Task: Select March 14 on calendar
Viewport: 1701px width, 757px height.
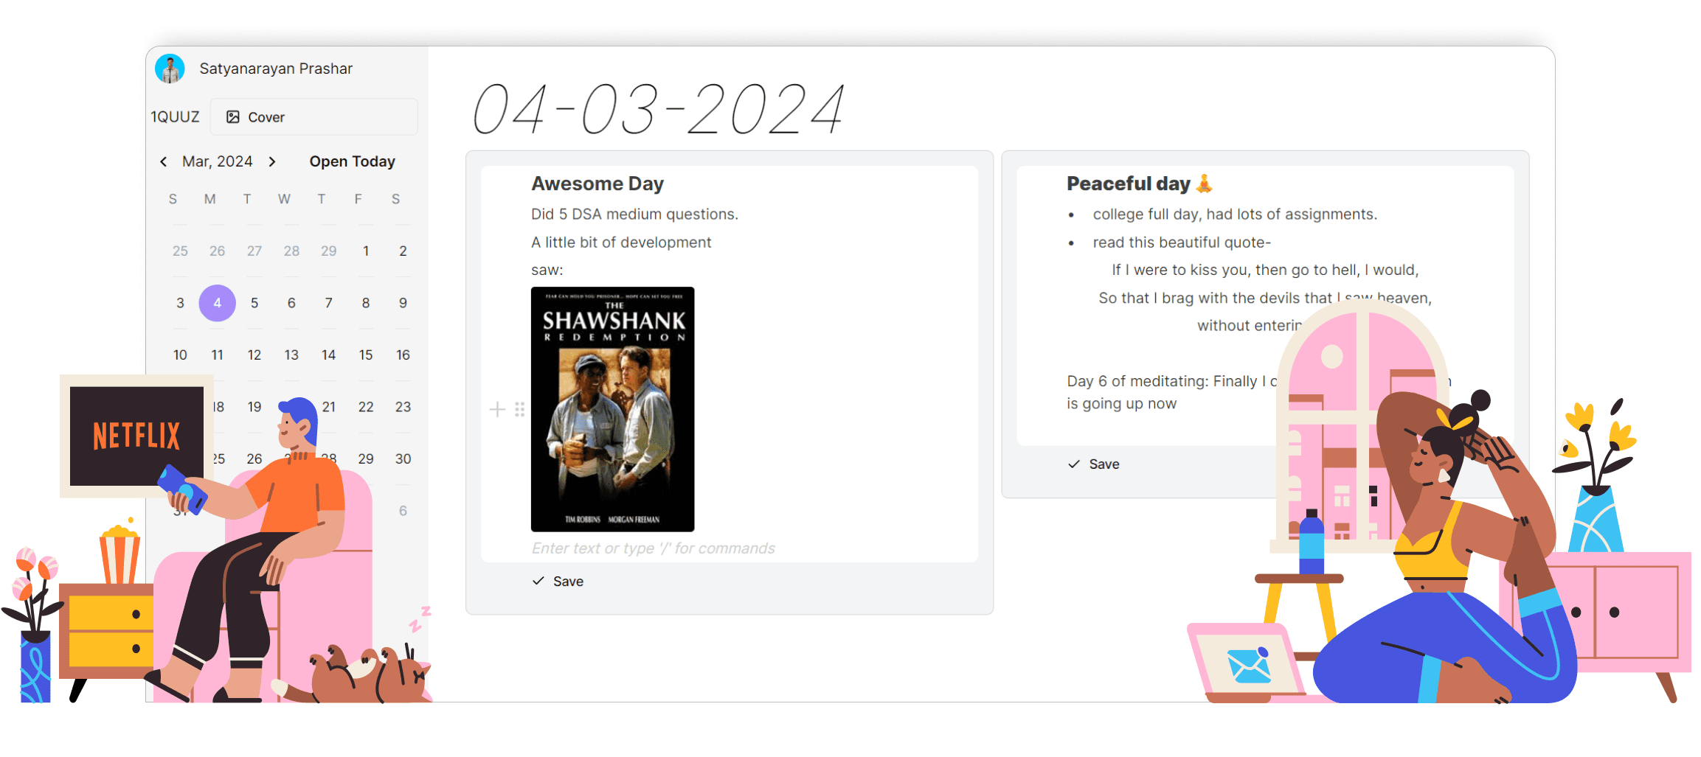Action: 329,355
